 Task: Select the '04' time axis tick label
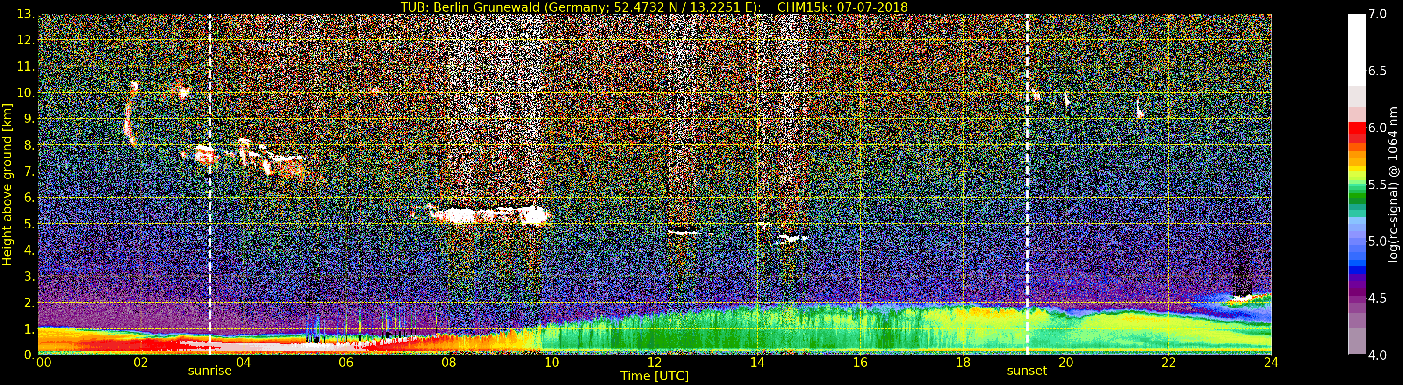(244, 362)
